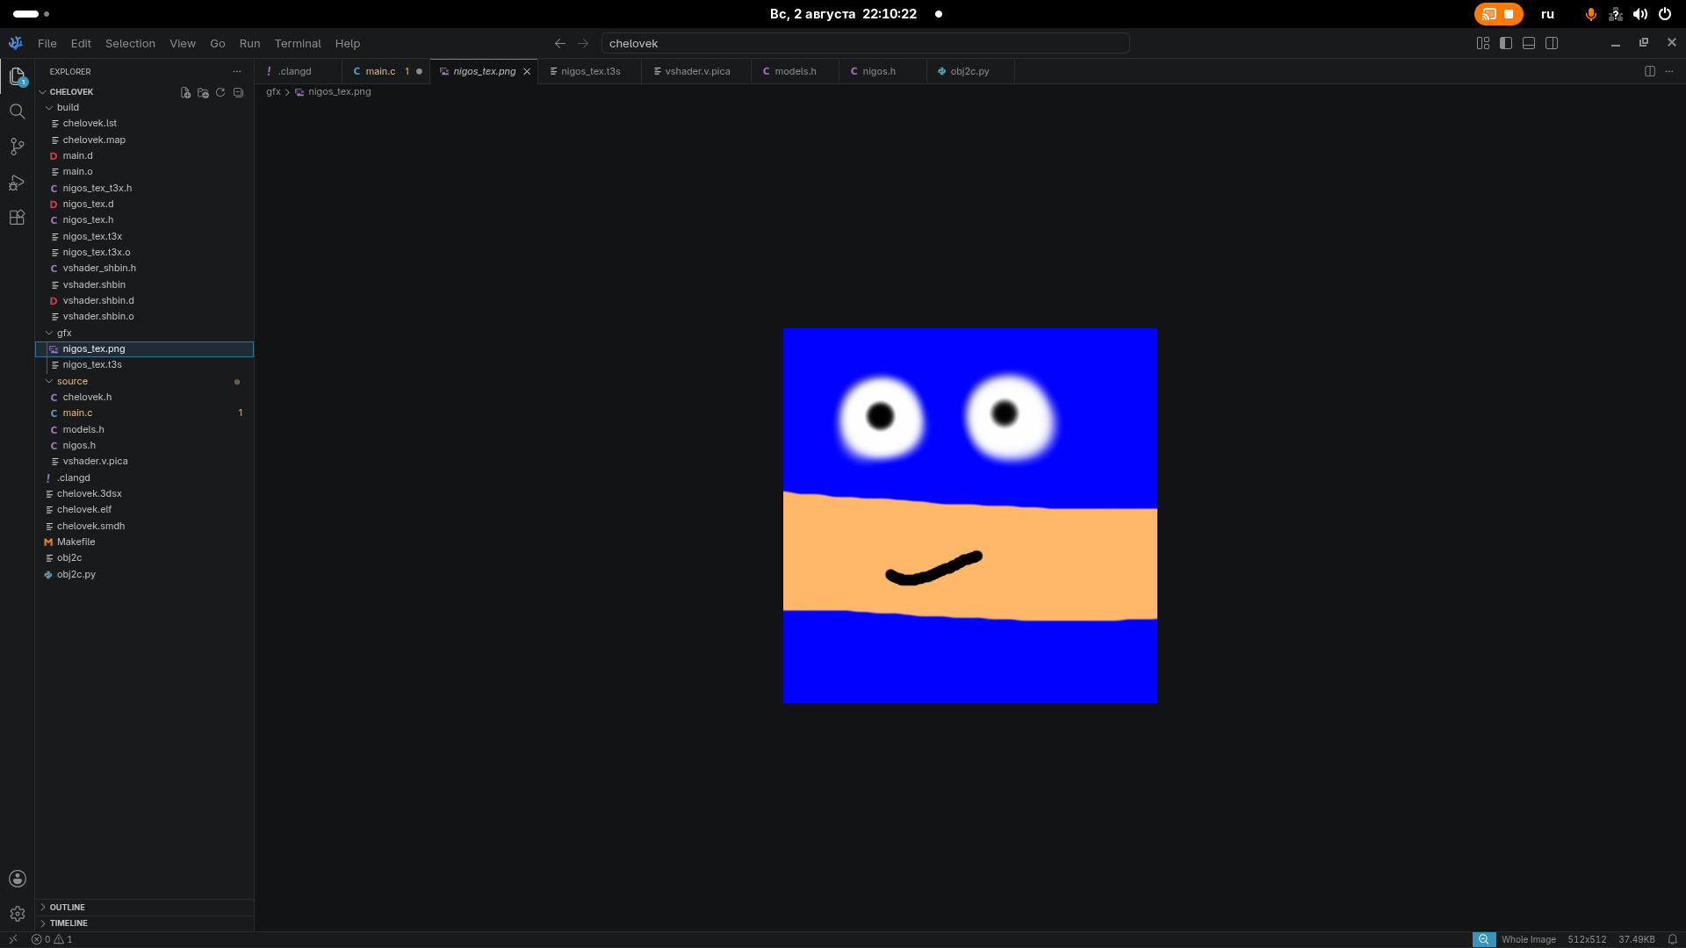1686x948 pixels.
Task: Open main.d in build folder
Action: point(144,156)
